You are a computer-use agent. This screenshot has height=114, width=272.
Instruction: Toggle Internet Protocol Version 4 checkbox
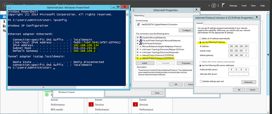pyautogui.click(x=138, y=58)
